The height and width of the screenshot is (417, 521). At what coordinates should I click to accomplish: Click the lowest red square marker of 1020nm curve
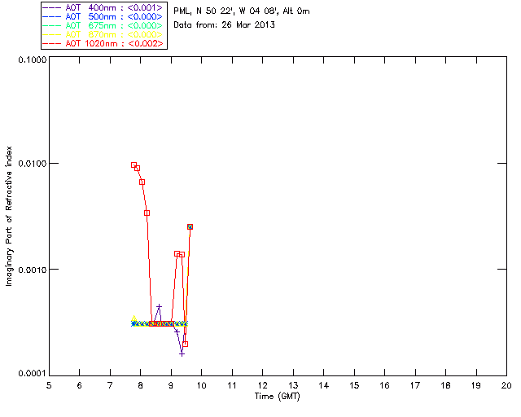(x=186, y=345)
